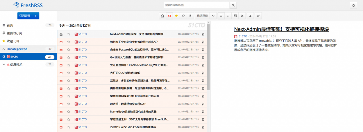Open the gear menu for 51CTO feed in sidebar
Screen dimensions: 363x132
pyautogui.click(x=4, y=57)
